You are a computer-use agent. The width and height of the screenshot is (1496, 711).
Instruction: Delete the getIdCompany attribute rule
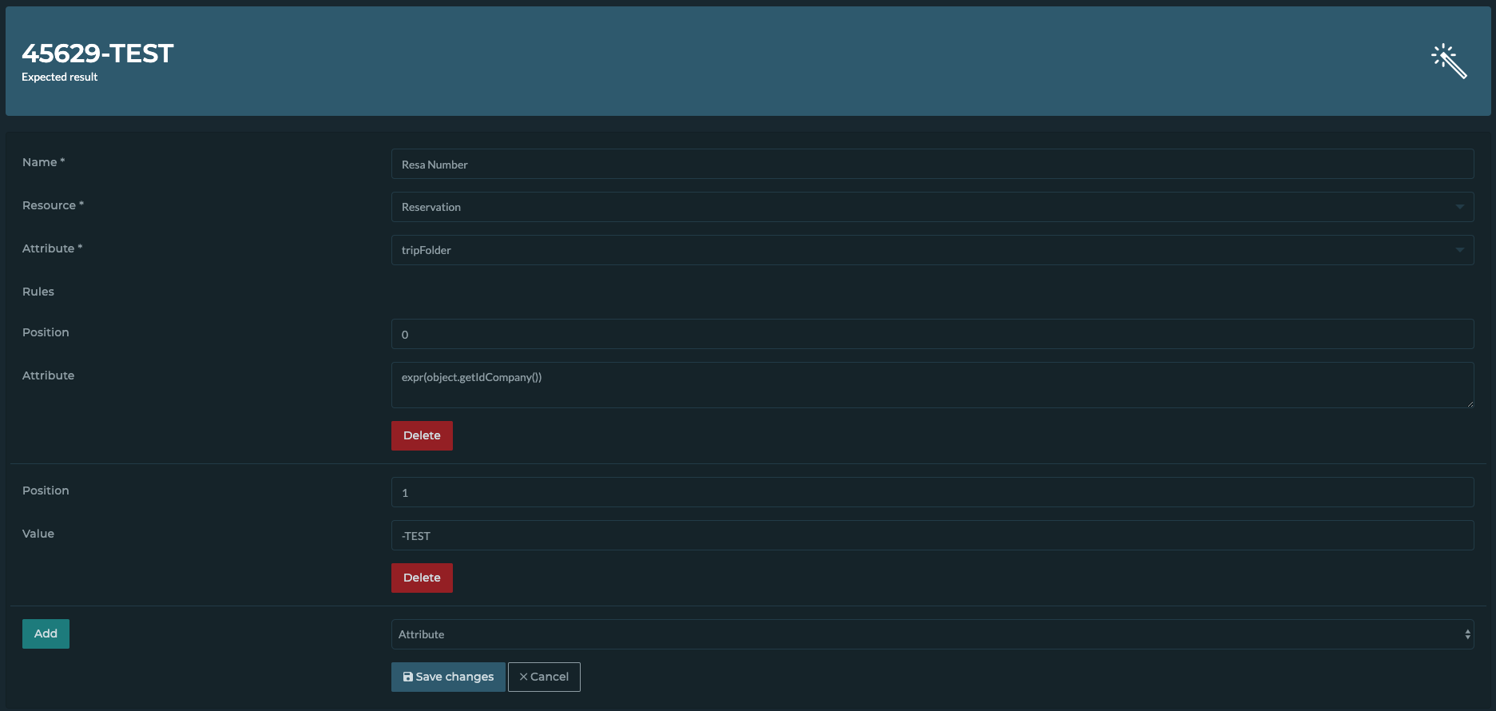[422, 435]
